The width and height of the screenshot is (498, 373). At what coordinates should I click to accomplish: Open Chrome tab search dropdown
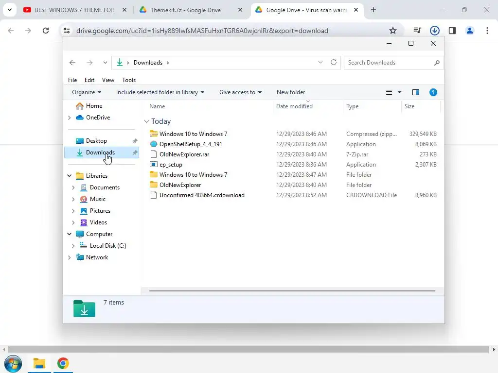point(10,10)
